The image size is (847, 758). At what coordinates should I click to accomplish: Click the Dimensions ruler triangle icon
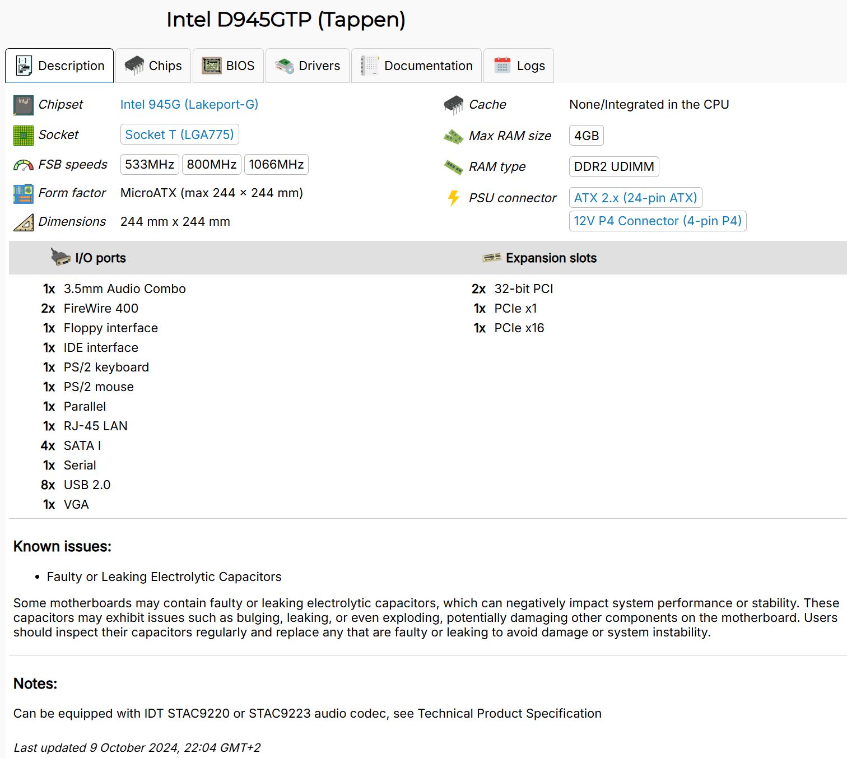(x=23, y=222)
